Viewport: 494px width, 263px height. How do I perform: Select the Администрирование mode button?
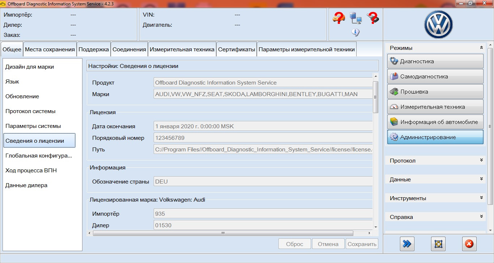[x=435, y=137]
